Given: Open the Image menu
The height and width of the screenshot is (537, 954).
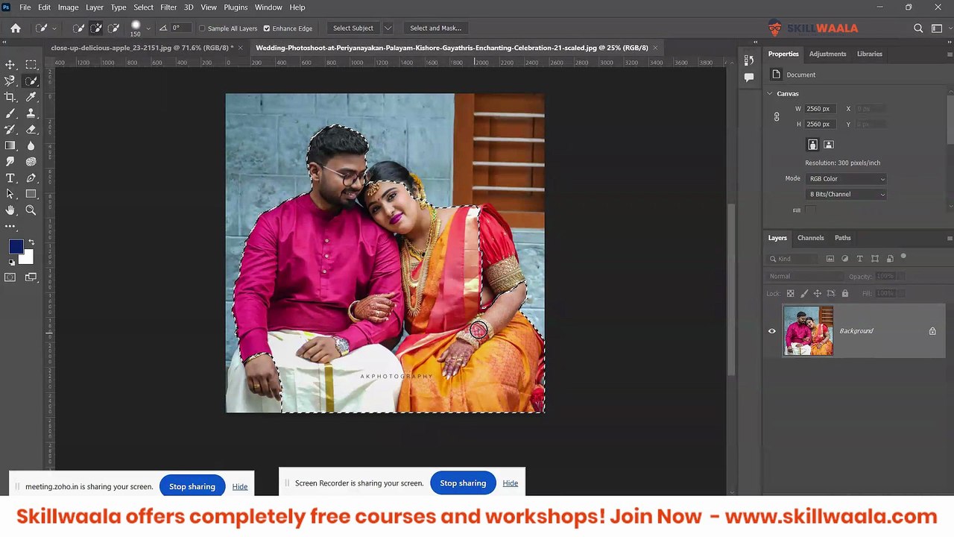Looking at the screenshot, I should coord(68,7).
